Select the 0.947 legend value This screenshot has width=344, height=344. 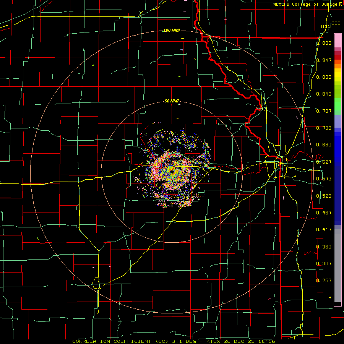tap(324, 60)
